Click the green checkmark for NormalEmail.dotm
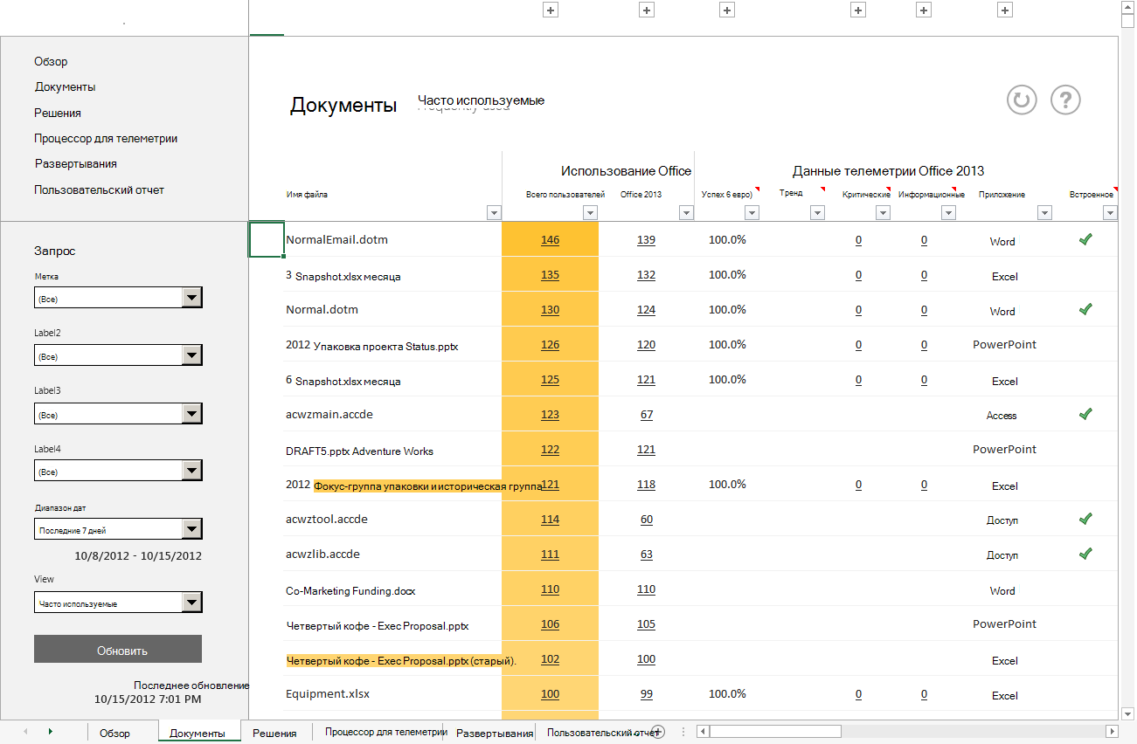The image size is (1137, 744). (x=1085, y=239)
